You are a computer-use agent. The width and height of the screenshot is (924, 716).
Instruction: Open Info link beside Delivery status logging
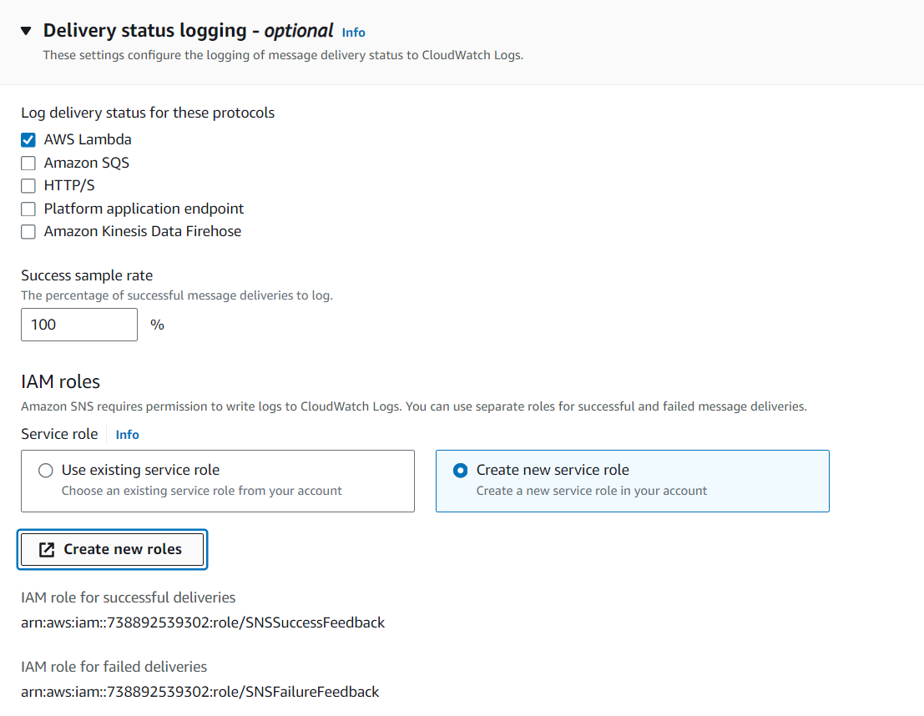click(354, 33)
